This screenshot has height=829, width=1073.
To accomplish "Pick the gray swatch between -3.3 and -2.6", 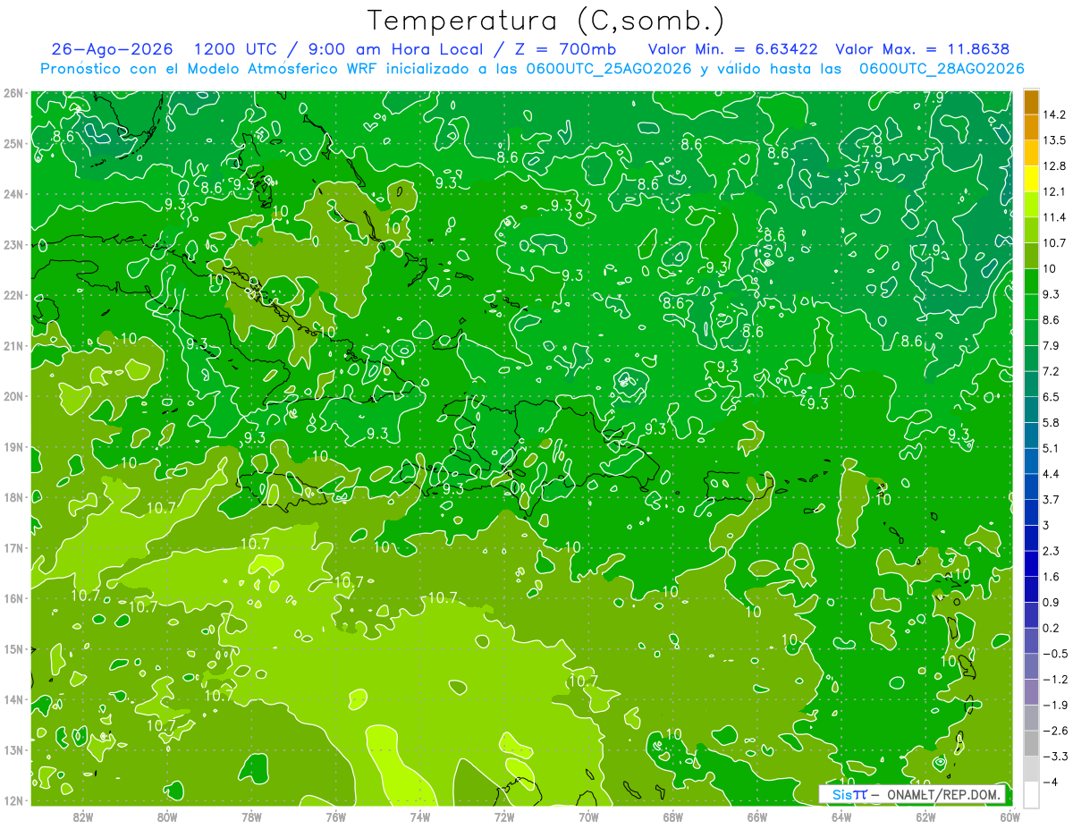I will click(x=1031, y=743).
